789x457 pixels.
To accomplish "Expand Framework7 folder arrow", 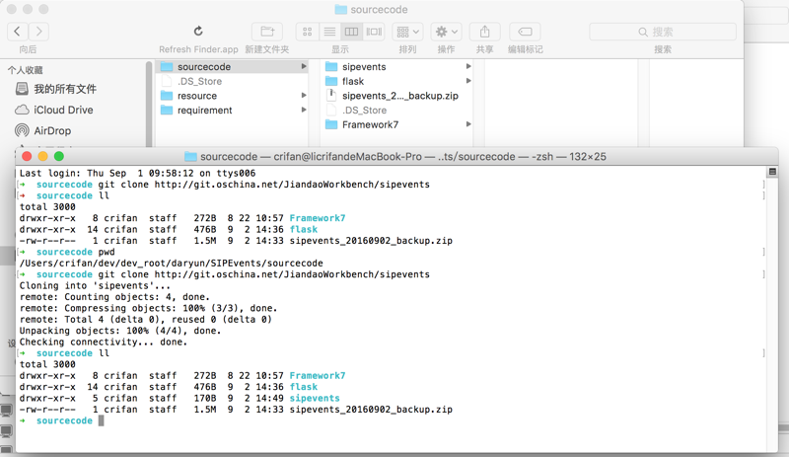I will click(x=468, y=124).
